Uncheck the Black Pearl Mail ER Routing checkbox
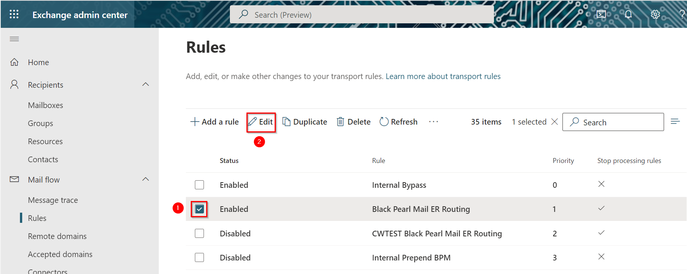 (199, 209)
